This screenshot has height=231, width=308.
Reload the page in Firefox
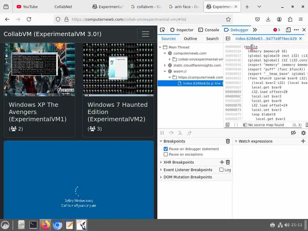tap(29, 19)
